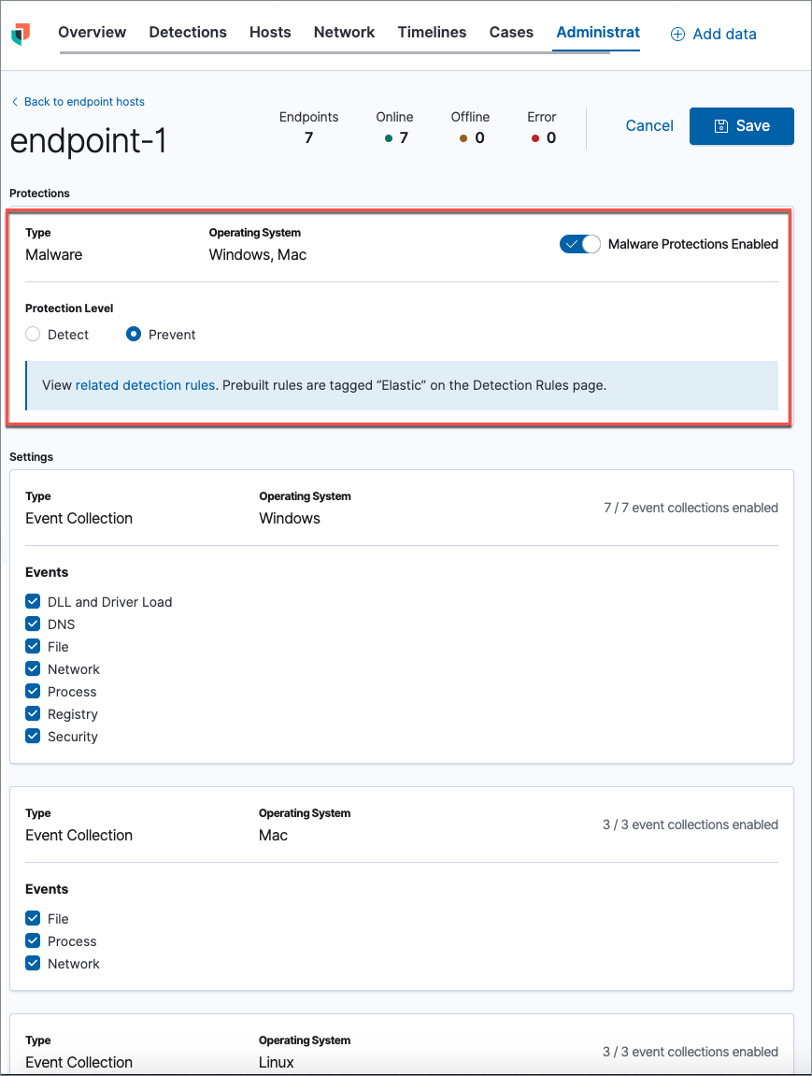Viewport: 812px width, 1076px height.
Task: Cancel the policy changes
Action: (x=649, y=126)
